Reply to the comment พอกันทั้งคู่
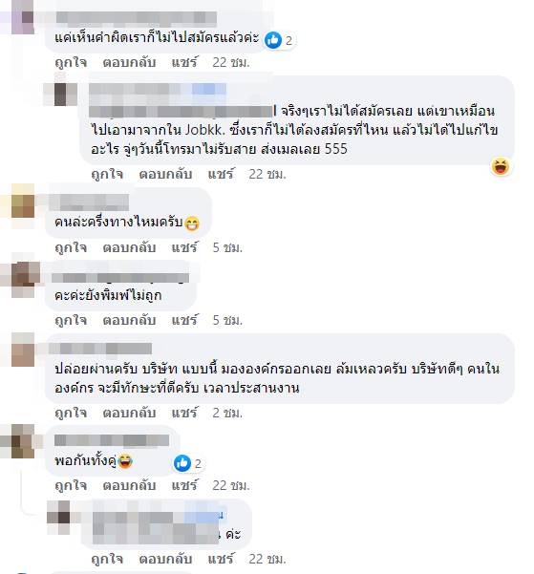Image resolution: width=534 pixels, height=574 pixels. (x=129, y=485)
